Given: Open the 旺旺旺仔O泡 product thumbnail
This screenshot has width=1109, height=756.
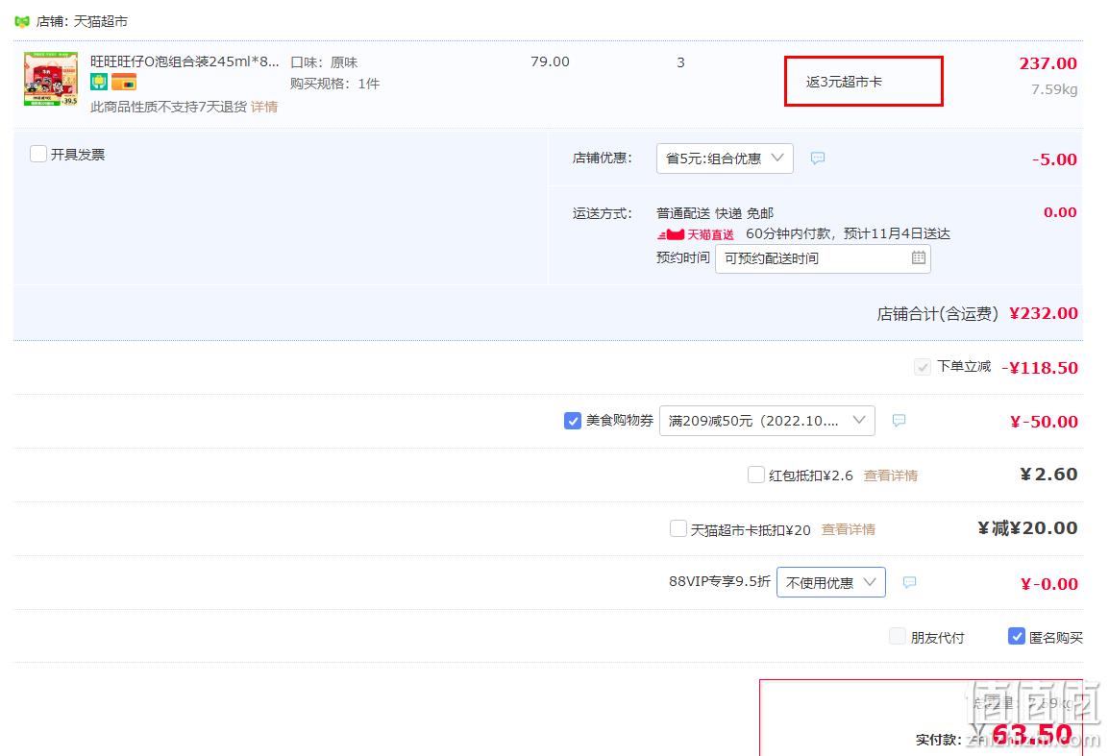Looking at the screenshot, I should [50, 79].
